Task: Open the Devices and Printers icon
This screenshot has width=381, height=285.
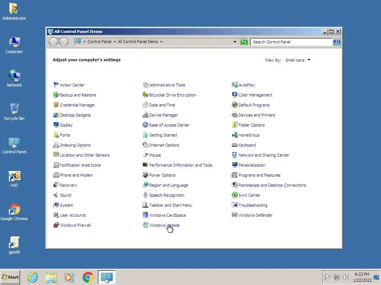Action: pos(234,115)
